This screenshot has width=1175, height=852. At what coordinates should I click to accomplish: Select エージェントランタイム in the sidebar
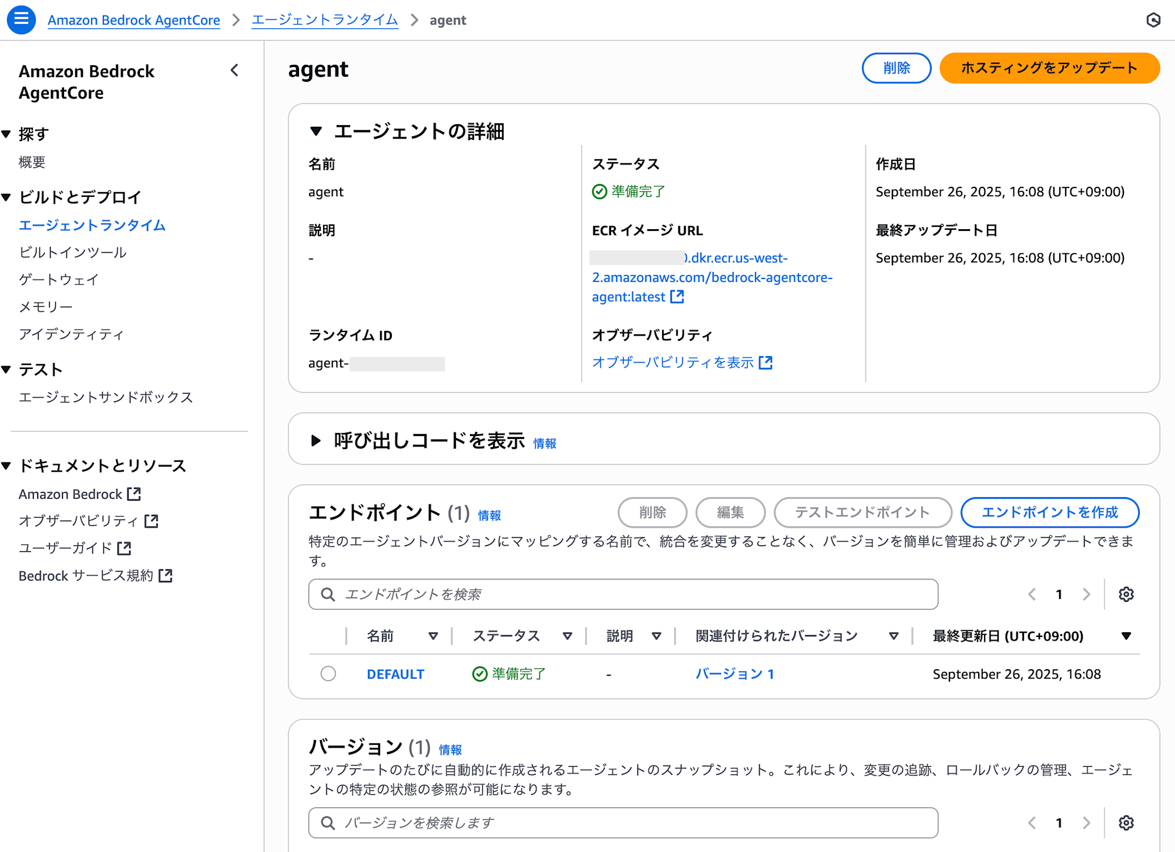point(92,225)
